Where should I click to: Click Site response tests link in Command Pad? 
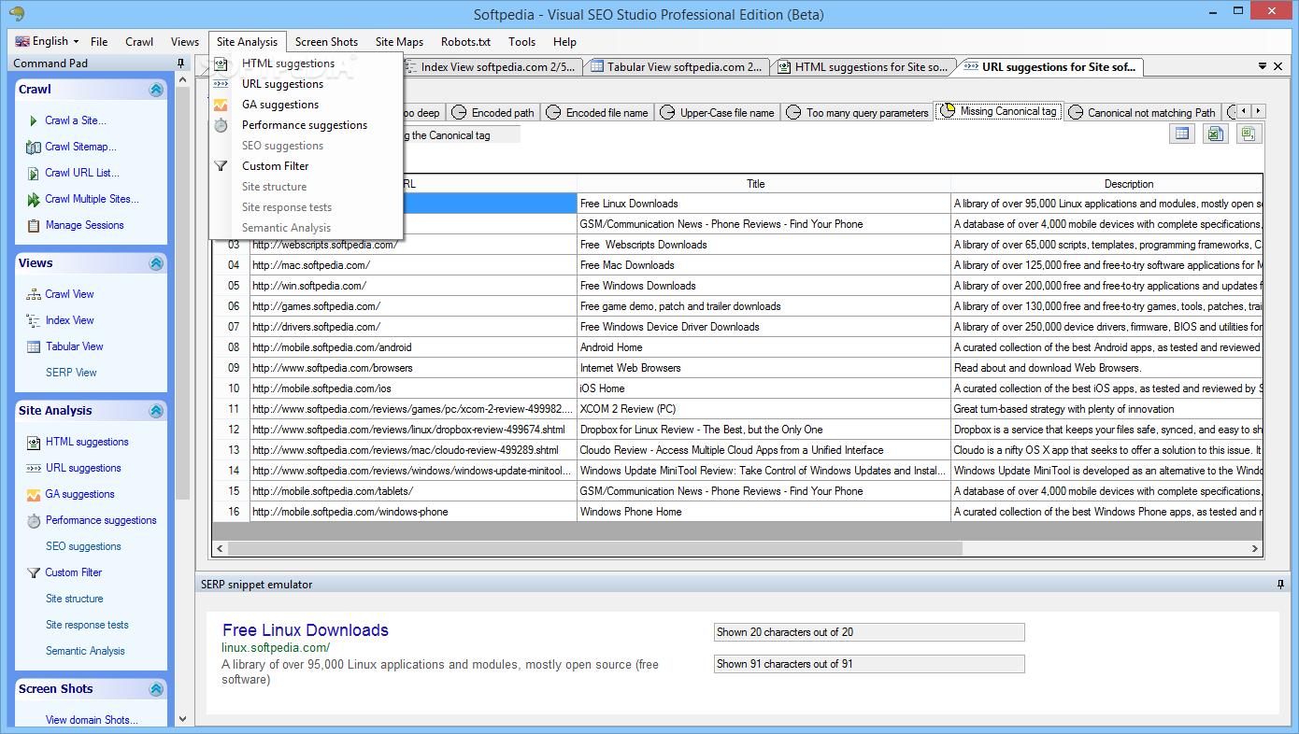87,625
